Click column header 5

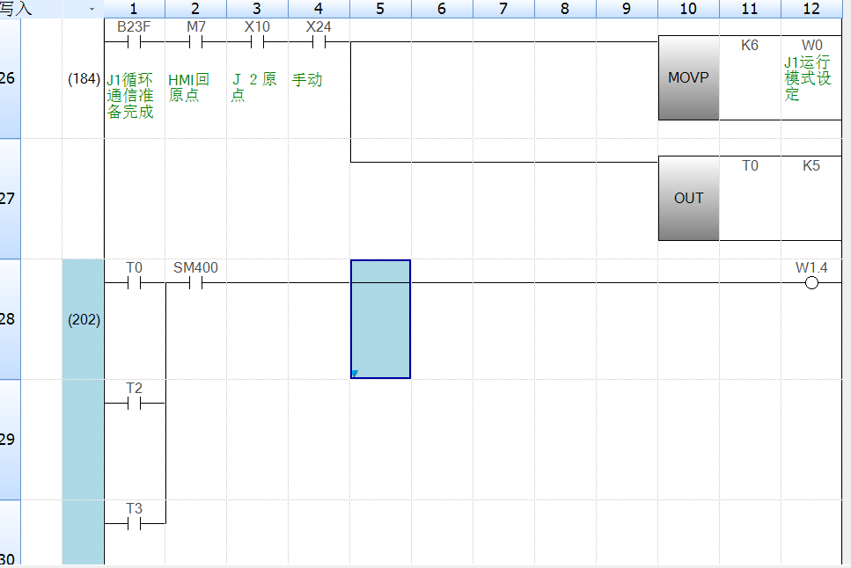point(379,9)
